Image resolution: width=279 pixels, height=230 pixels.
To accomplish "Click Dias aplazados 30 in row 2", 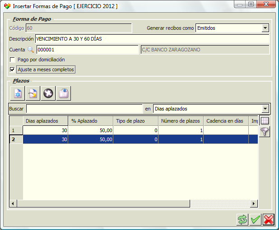I will point(46,139).
